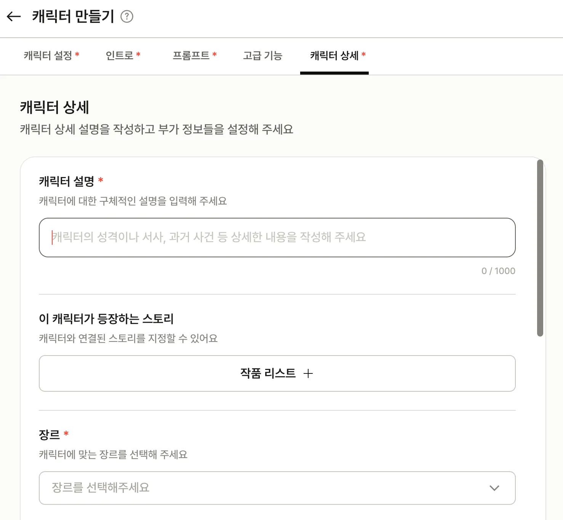Click the vertical scrollbar on the form
The image size is (563, 520).
click(x=540, y=247)
